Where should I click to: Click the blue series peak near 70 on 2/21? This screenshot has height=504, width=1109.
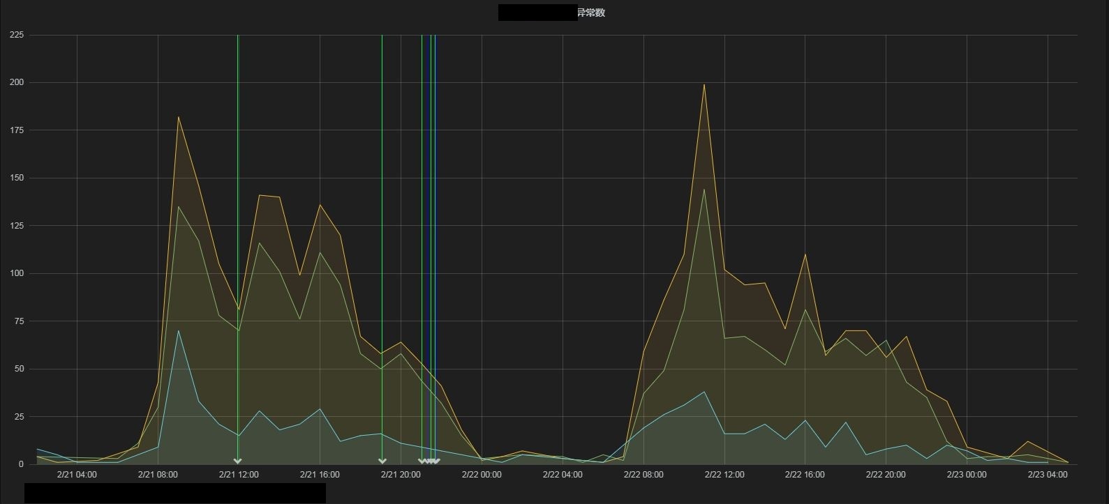(178, 330)
